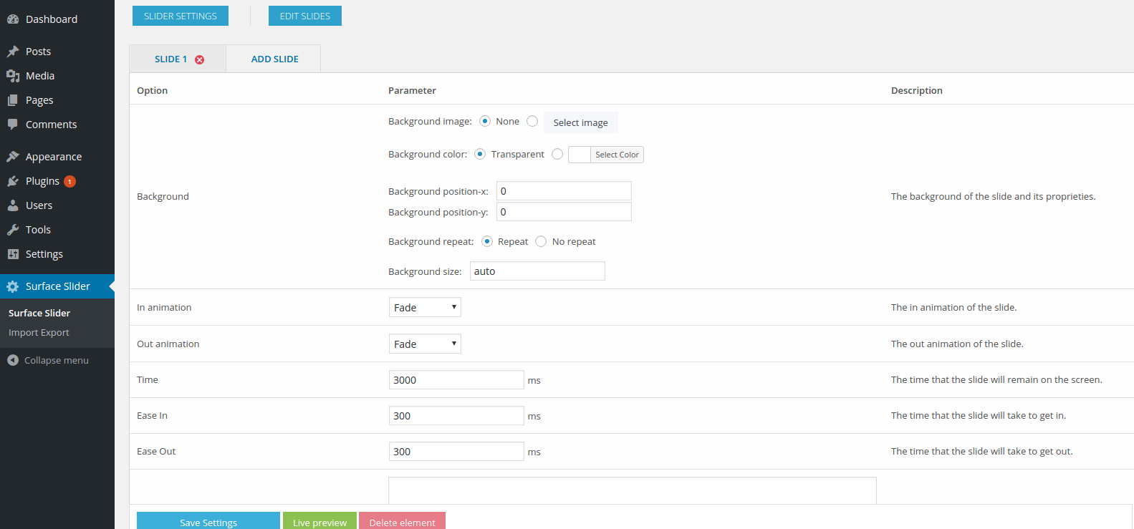Click Delete element button
This screenshot has width=1134, height=529.
tap(402, 521)
